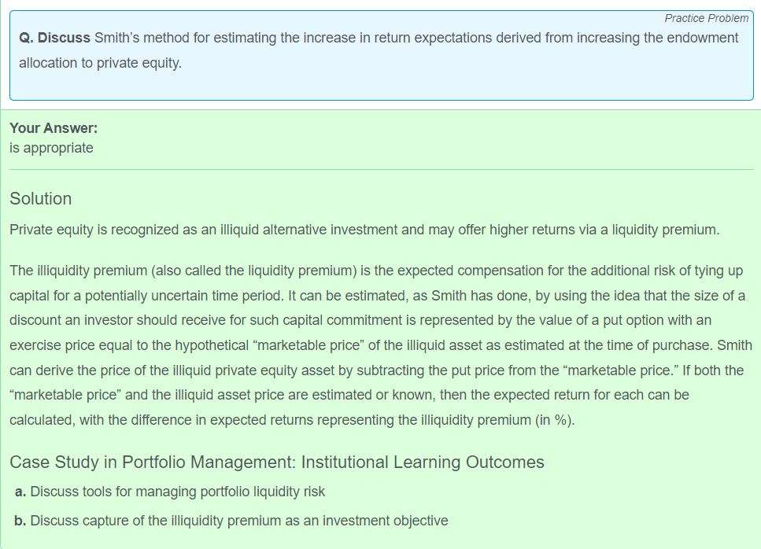Screen dimensions: 761x549
Task: Click 'The illiquidity premium' paragraph start
Action: tap(78, 271)
